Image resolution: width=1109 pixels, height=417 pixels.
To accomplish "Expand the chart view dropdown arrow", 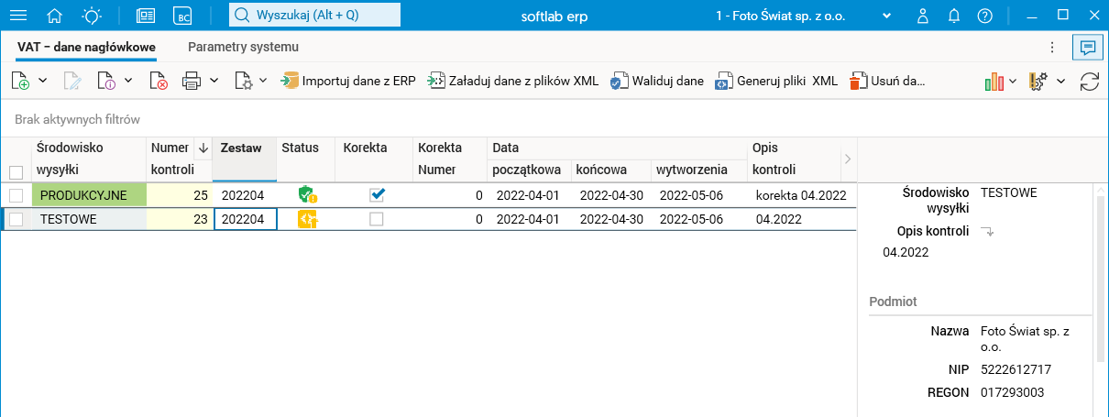I will 1013,81.
